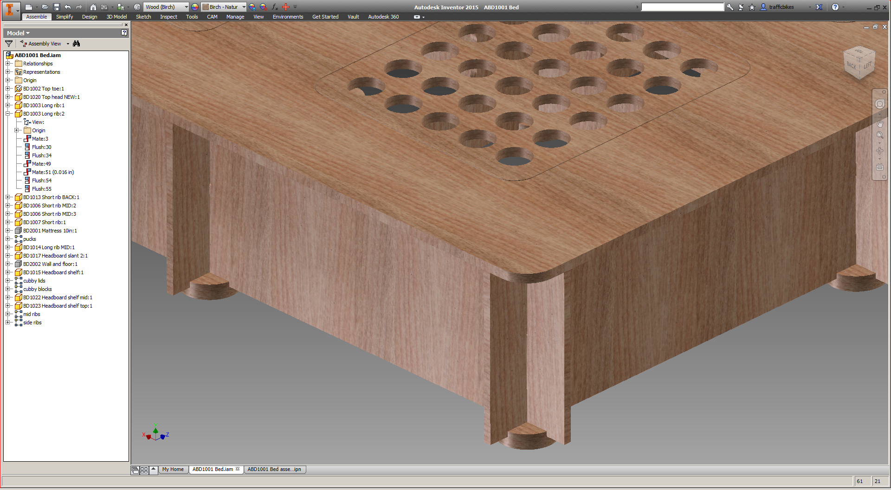The width and height of the screenshot is (891, 490).
Task: Open the Birch - Natur appearance dropdown
Action: pos(244,7)
